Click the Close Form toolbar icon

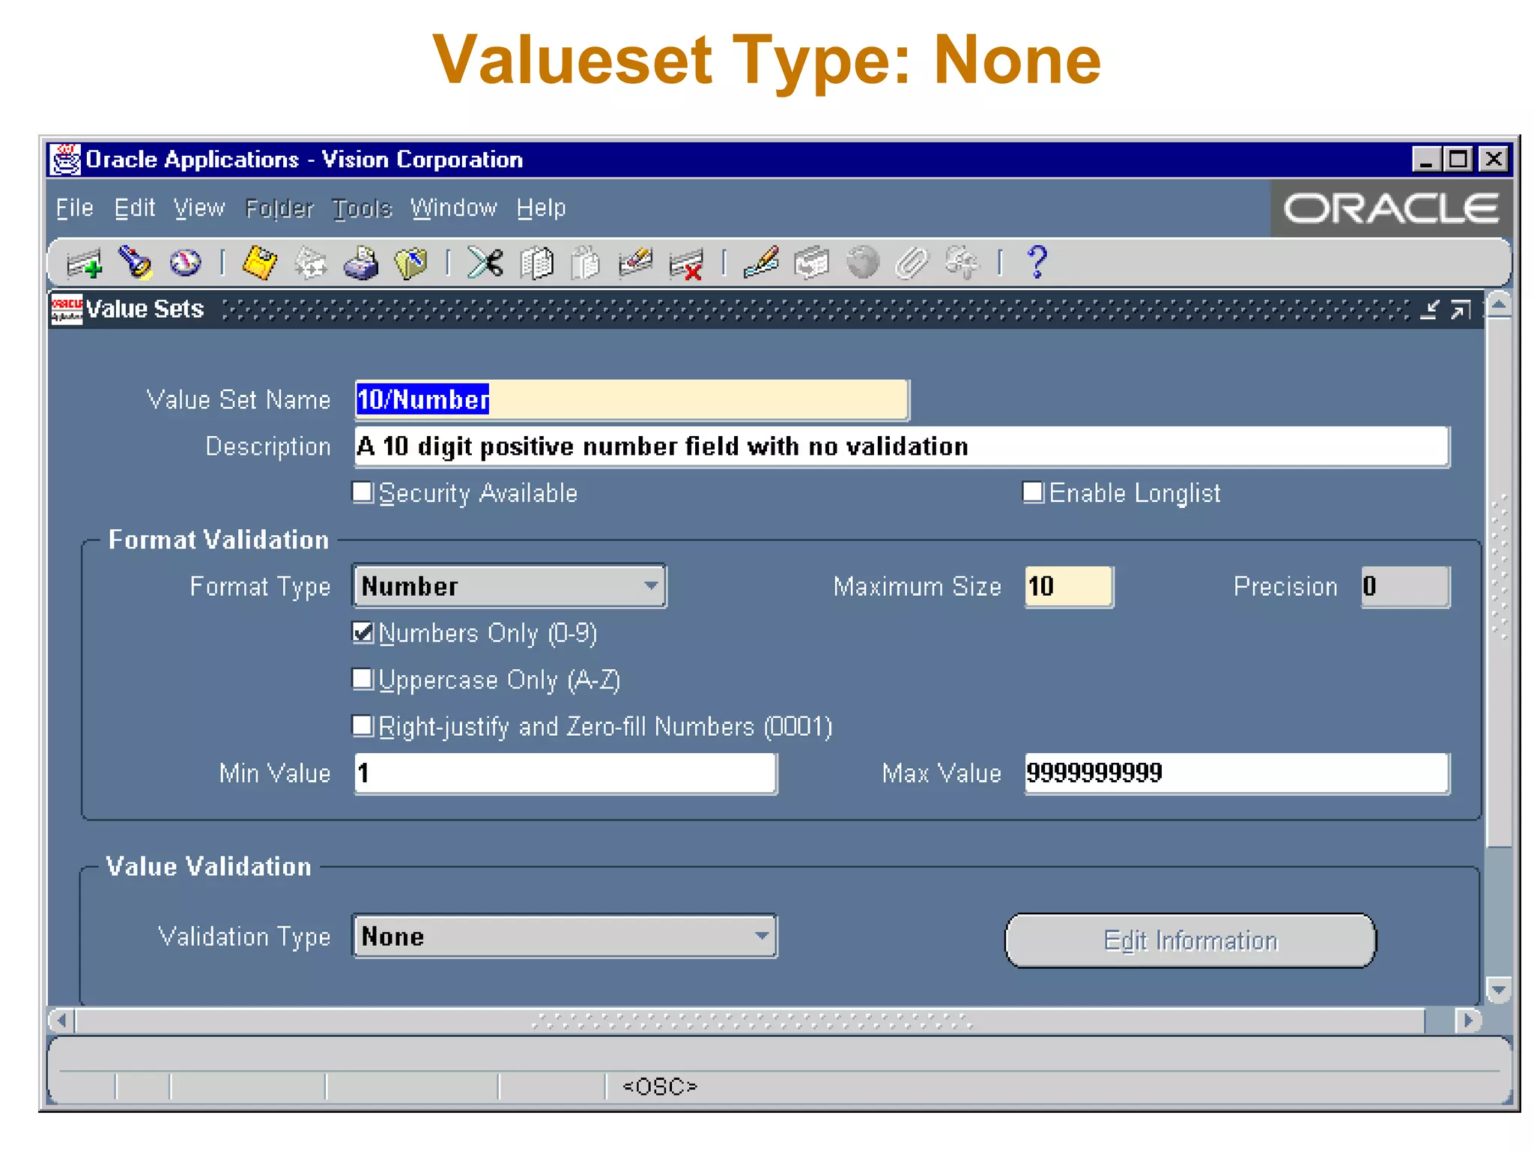click(410, 263)
